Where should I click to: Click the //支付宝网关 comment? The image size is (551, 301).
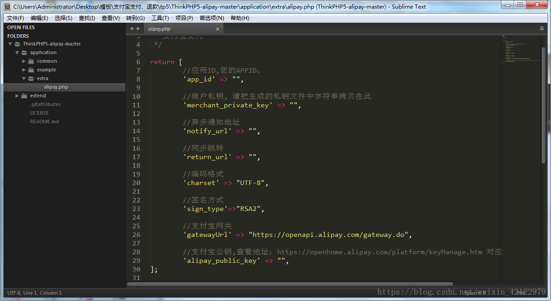(x=207, y=226)
